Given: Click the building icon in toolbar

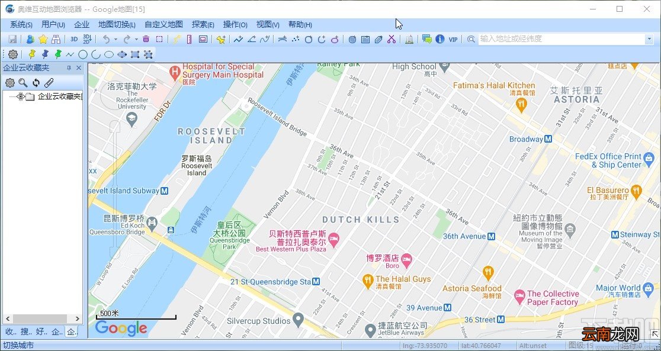Looking at the screenshot, I should coord(409,39).
